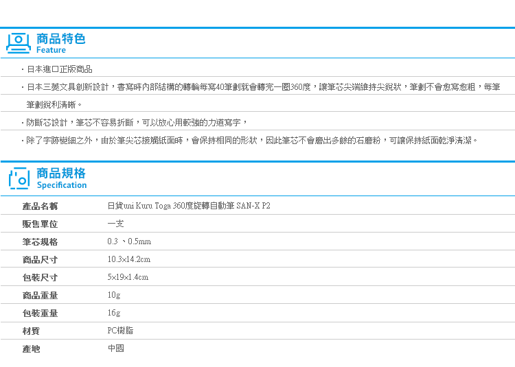This screenshot has height=367, width=515.
Task: Select the 'Specification' subtitle text
Action: click(62, 185)
